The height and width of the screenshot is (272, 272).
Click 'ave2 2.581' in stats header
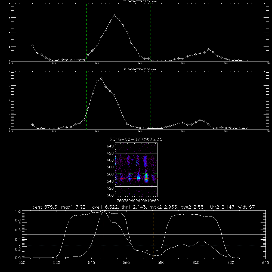click(x=194, y=207)
